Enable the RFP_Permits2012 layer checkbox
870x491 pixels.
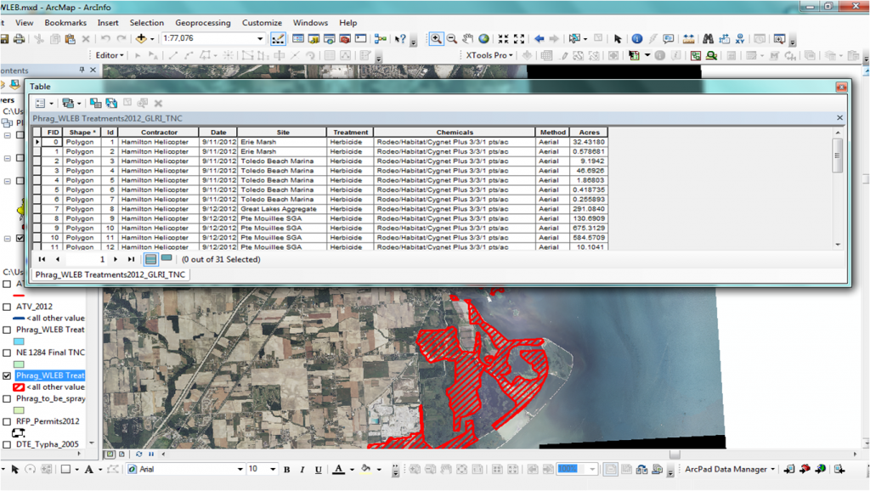[x=7, y=421]
